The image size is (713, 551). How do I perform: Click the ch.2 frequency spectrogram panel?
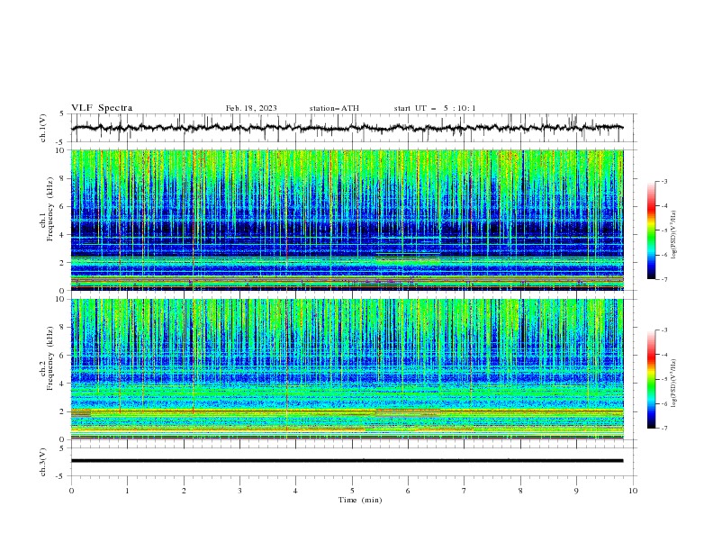click(347, 369)
